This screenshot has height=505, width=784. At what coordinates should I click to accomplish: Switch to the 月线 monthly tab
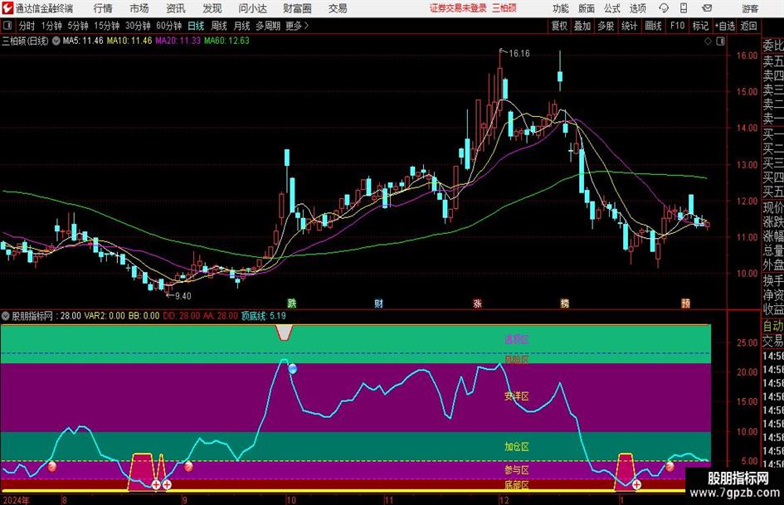click(242, 26)
